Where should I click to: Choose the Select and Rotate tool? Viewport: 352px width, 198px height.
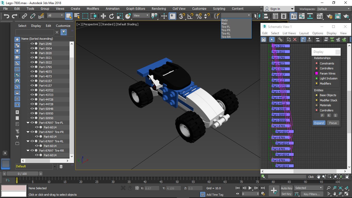[x=112, y=16]
